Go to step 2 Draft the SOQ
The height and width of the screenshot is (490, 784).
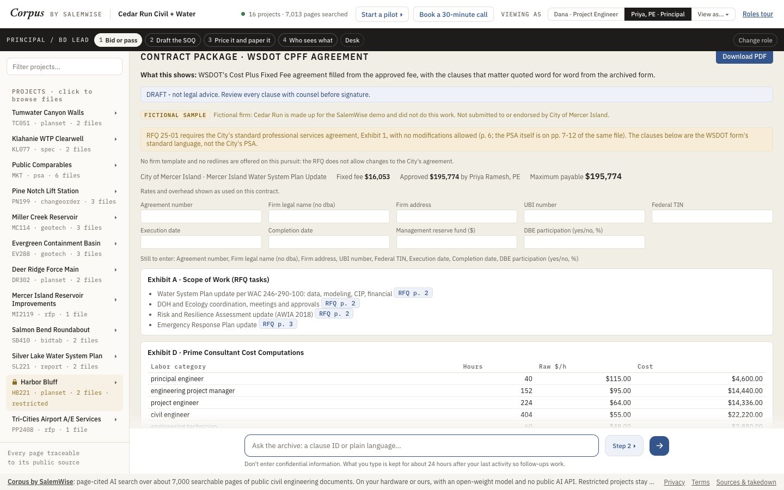(173, 40)
